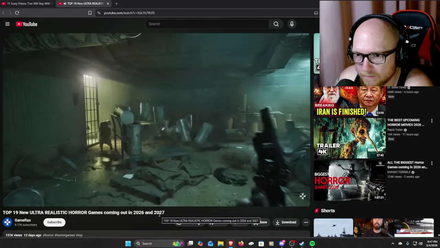Open the clock showing 9:47 PM
The width and height of the screenshot is (440, 248).
[432, 244]
